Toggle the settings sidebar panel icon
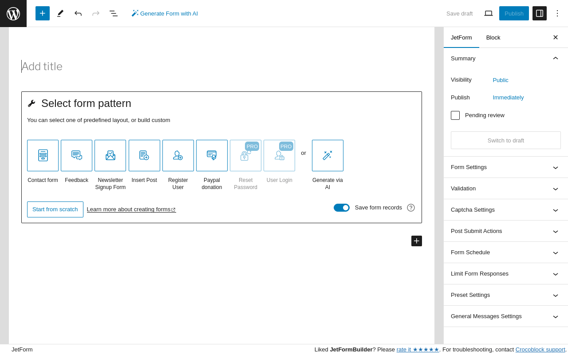This screenshot has height=355, width=568. (x=540, y=13)
